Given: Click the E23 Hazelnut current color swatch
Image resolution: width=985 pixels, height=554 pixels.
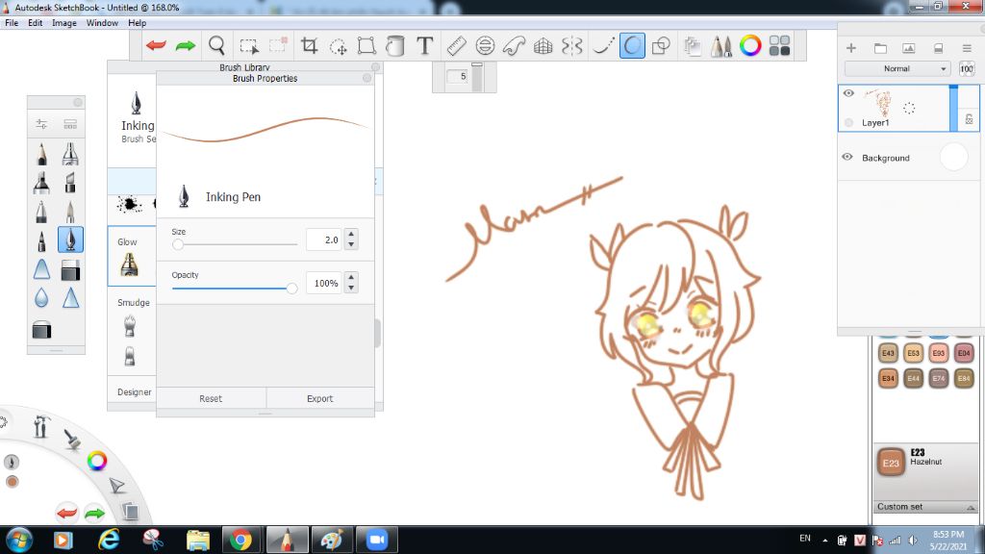Looking at the screenshot, I should [x=891, y=463].
